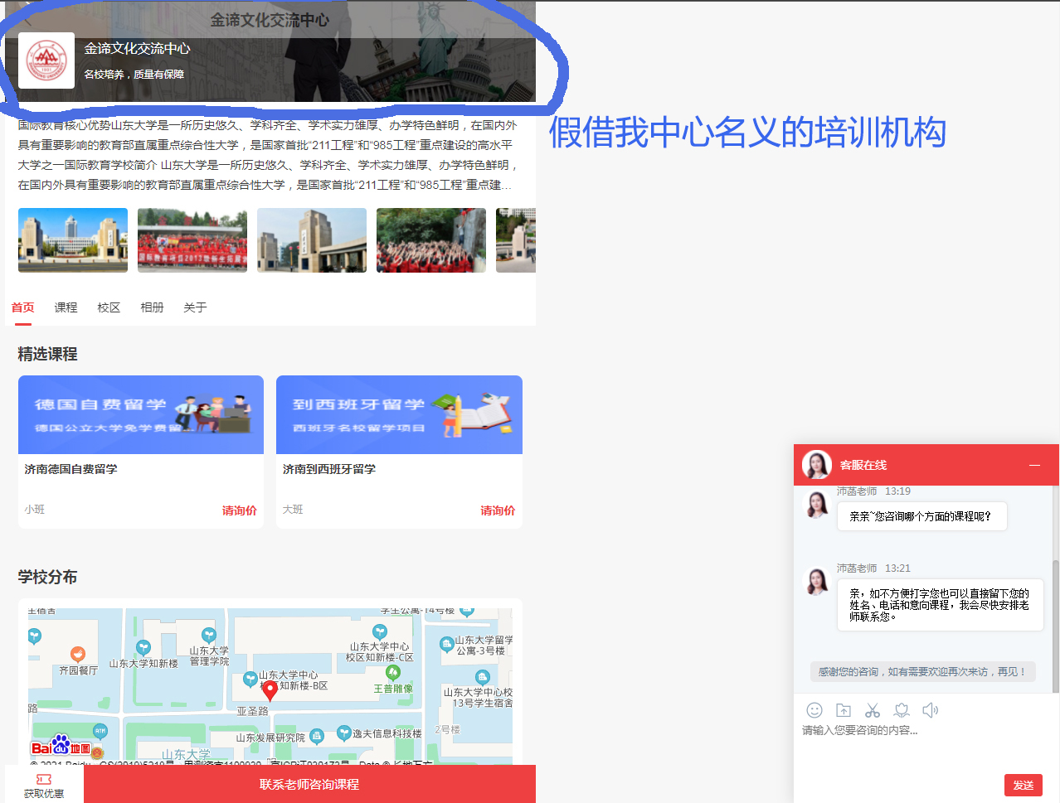Select the 关于 tab
1060x803 pixels.
coord(196,307)
